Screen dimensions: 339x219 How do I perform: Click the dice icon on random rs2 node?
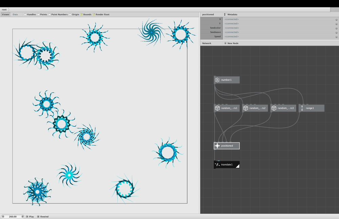[x=245, y=108]
